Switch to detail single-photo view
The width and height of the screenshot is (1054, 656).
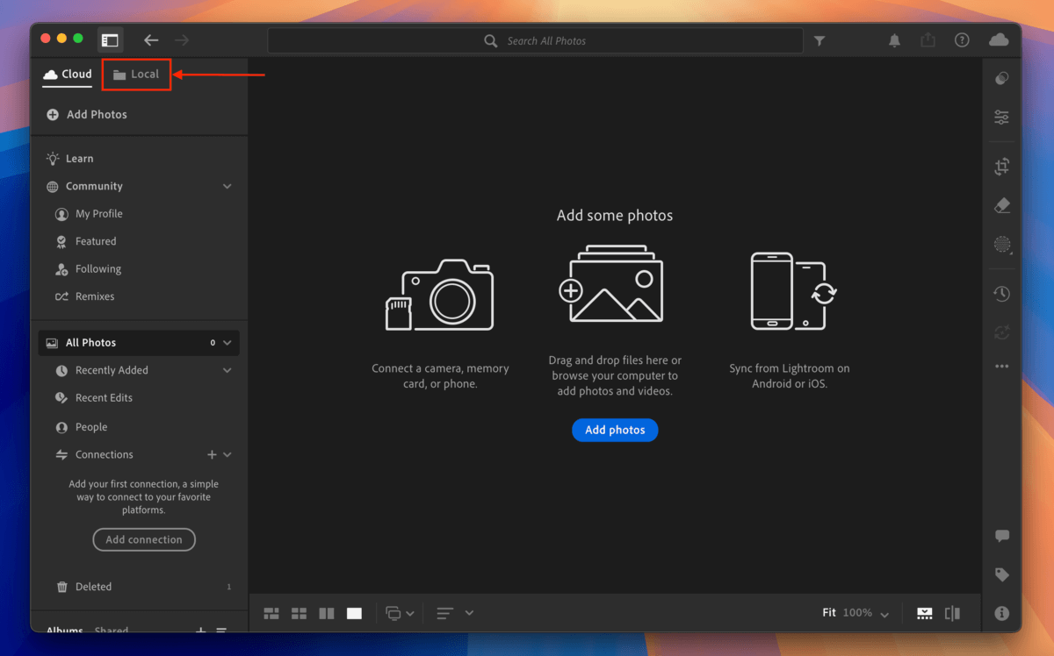pyautogui.click(x=354, y=613)
